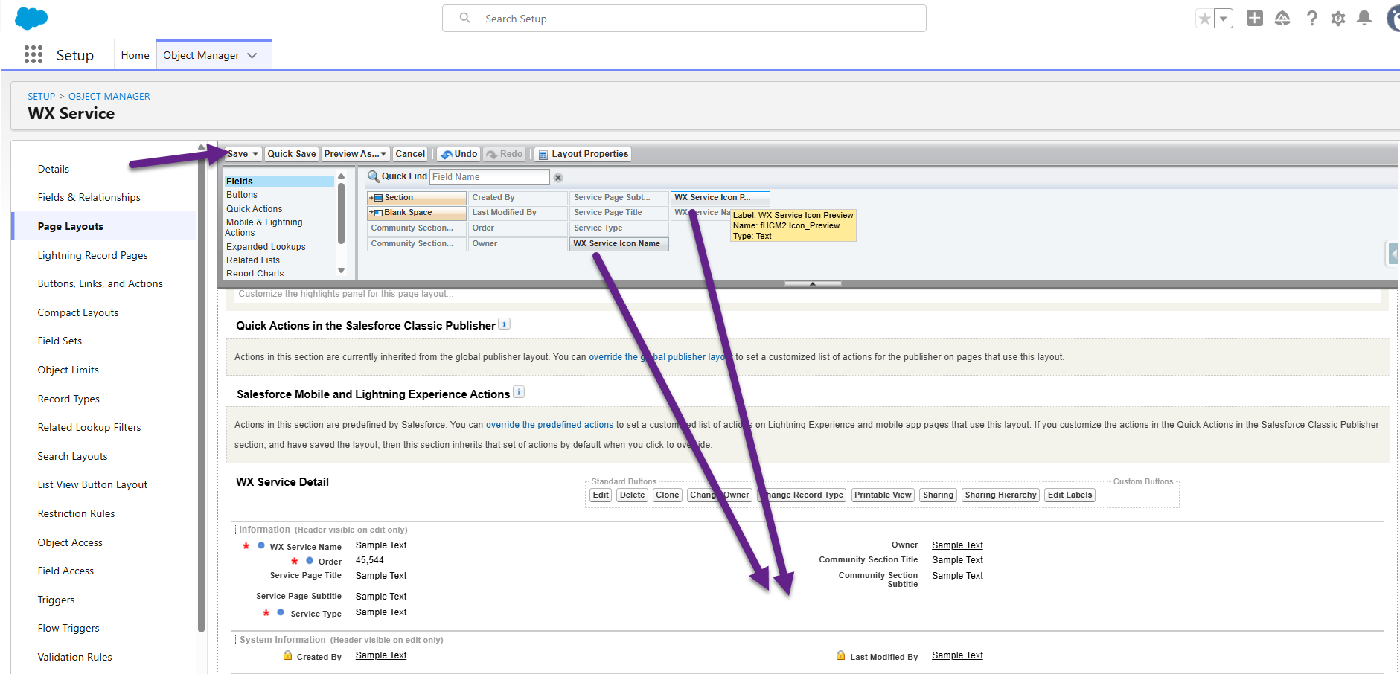Viewport: 1400px width, 674px height.
Task: Select Quick Actions palette category
Action: coord(255,209)
